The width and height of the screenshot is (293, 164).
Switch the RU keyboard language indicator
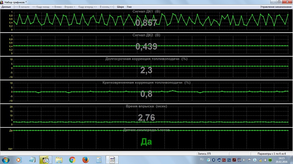point(201,160)
